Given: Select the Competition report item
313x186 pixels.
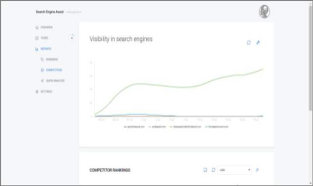Looking at the screenshot, I should point(54,70).
